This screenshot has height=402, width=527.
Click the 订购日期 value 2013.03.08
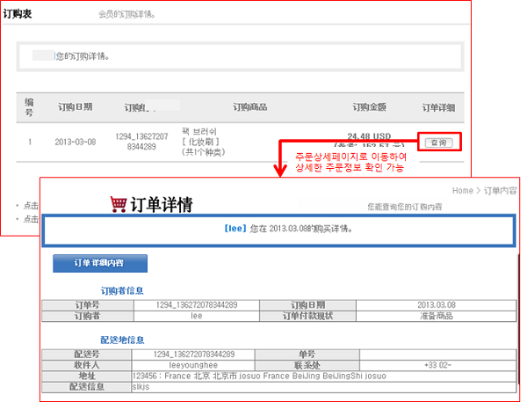pos(437,305)
